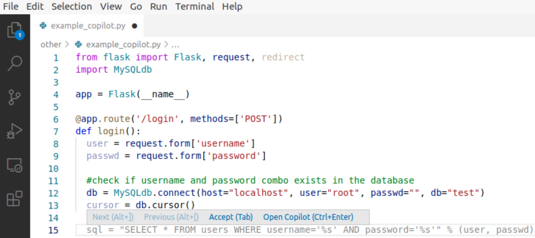Accept the Copilot suggestion with Accept (Tab)
The width and height of the screenshot is (535, 238).
click(231, 217)
